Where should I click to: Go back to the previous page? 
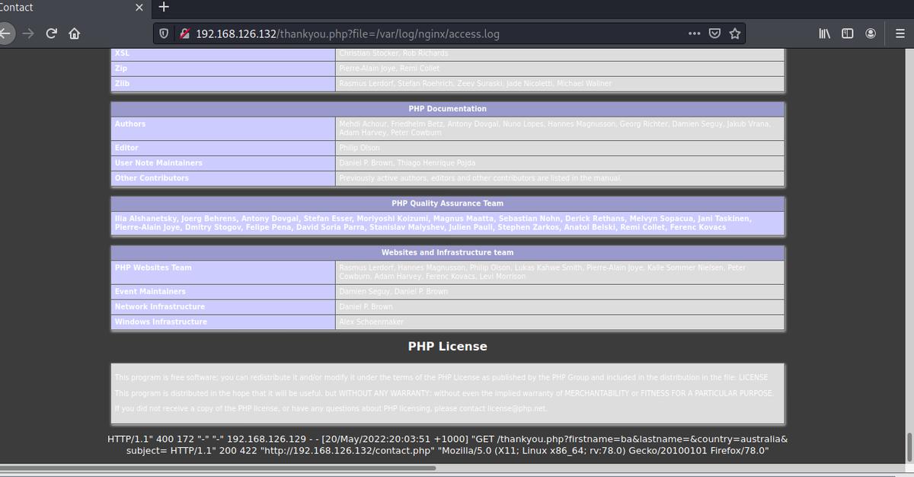pyautogui.click(x=6, y=34)
